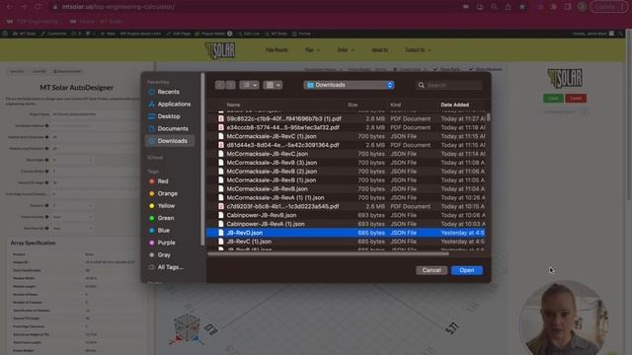Viewport: 632px width, 355px height.
Task: Click browser forward arrow
Action: coord(24,7)
